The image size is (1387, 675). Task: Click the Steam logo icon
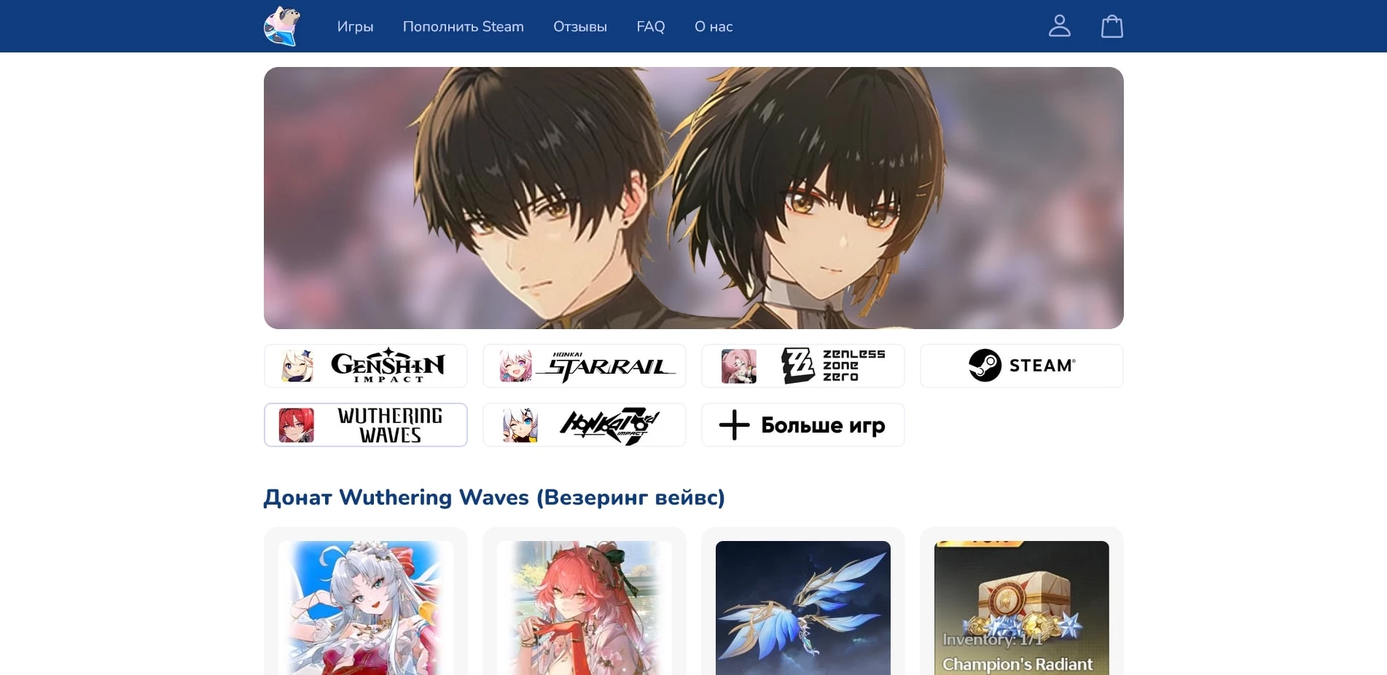(985, 366)
